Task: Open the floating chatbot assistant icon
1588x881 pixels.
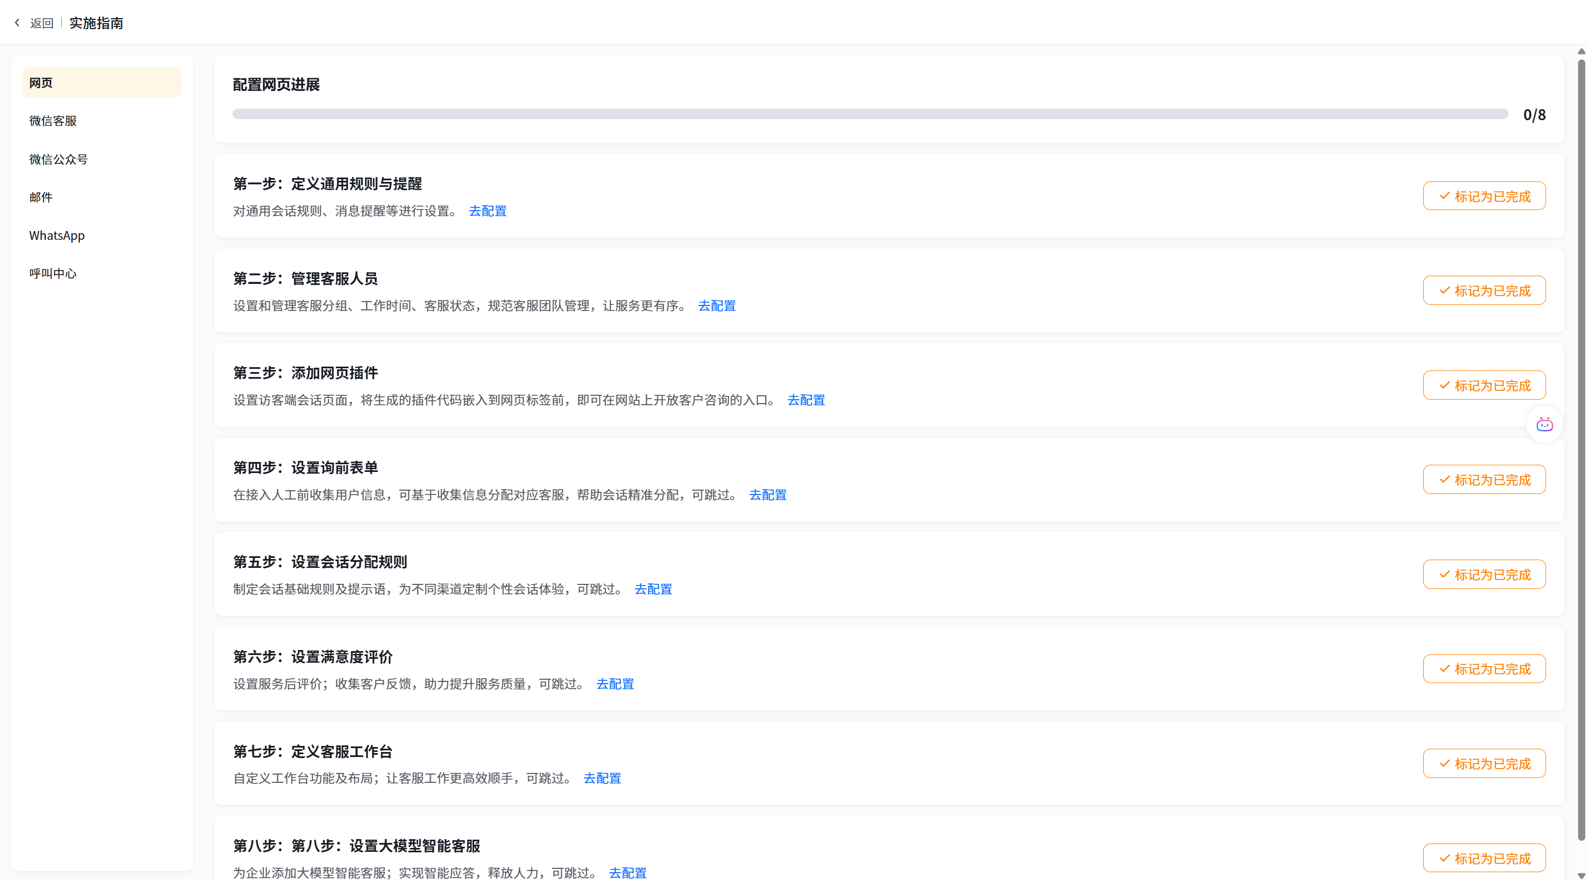Action: 1544,425
